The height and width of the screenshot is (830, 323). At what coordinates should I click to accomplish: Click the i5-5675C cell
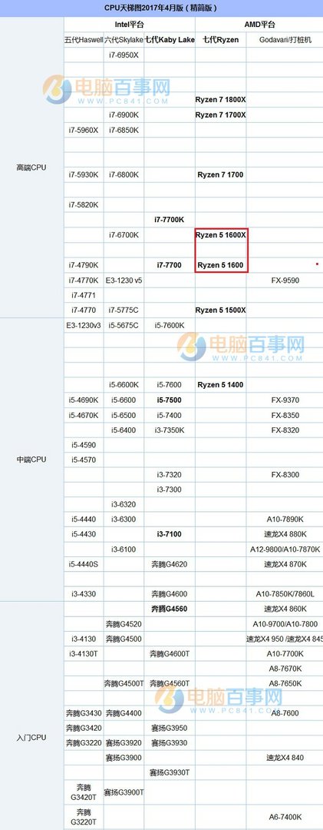[x=124, y=325]
